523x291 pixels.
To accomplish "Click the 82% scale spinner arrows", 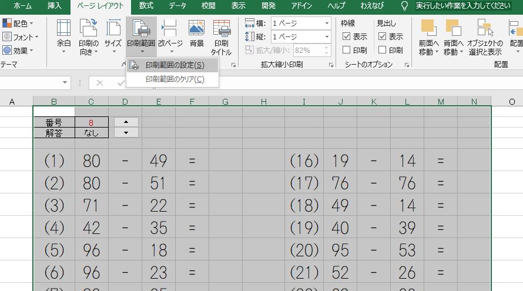I will pos(326,51).
